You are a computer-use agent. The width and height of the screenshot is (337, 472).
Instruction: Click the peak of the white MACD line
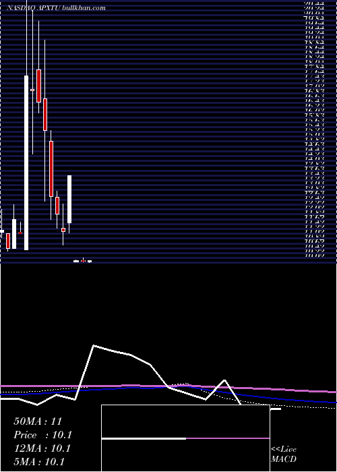(94, 345)
